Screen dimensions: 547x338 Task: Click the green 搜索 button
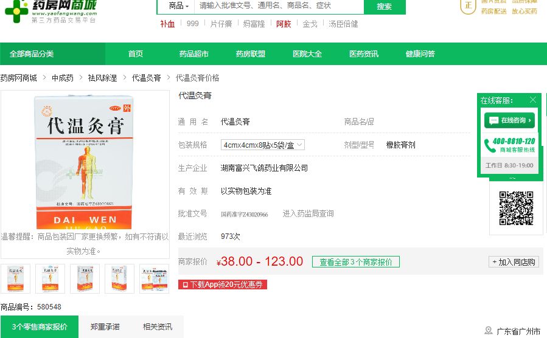(x=385, y=6)
